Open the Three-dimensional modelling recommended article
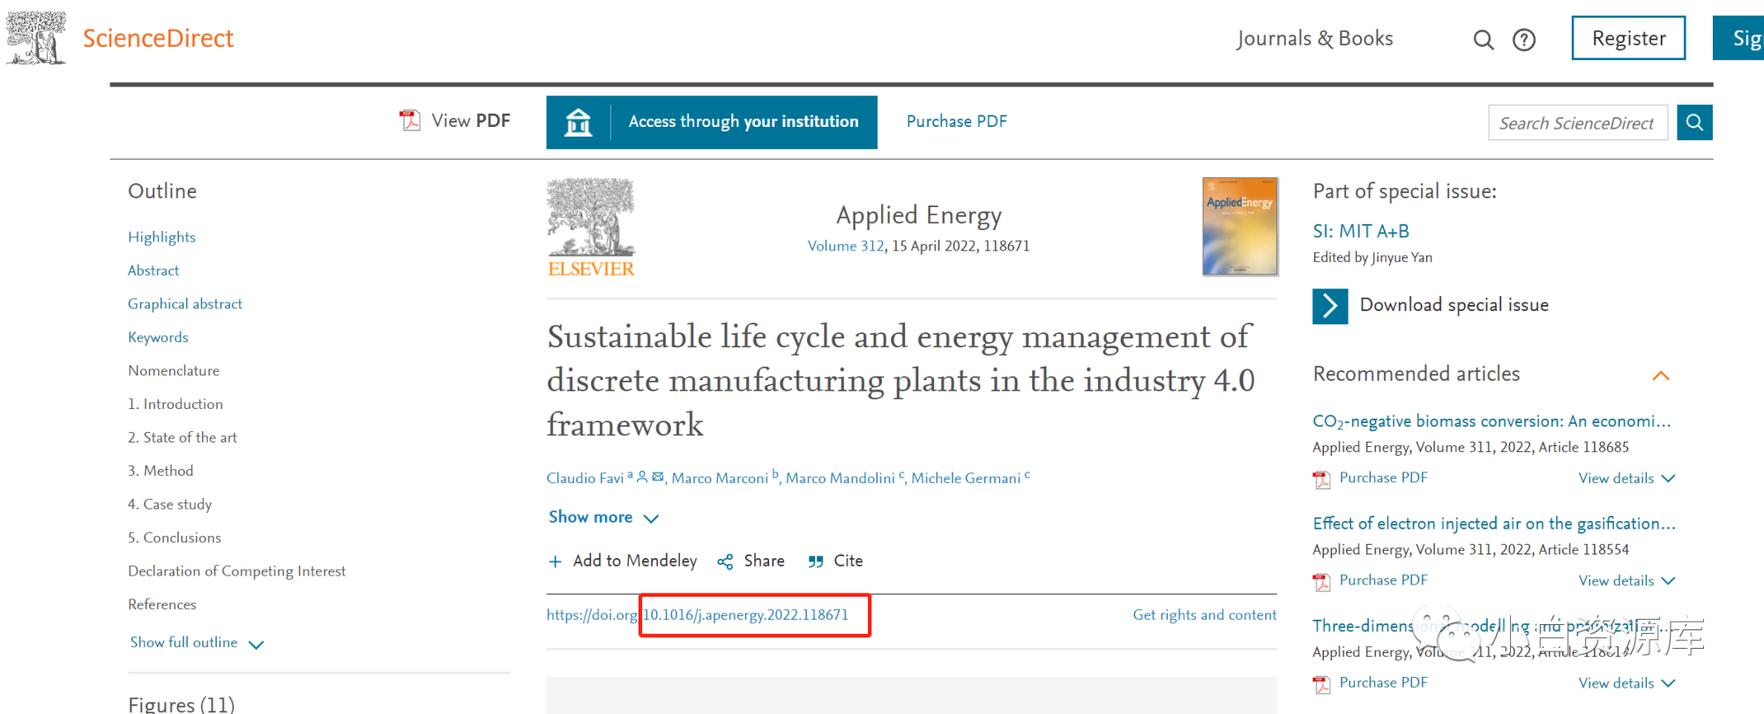The width and height of the screenshot is (1764, 714). pos(1491,626)
